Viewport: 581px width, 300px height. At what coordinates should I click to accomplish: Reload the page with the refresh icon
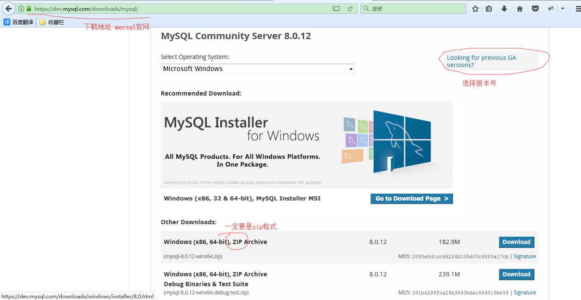(350, 9)
